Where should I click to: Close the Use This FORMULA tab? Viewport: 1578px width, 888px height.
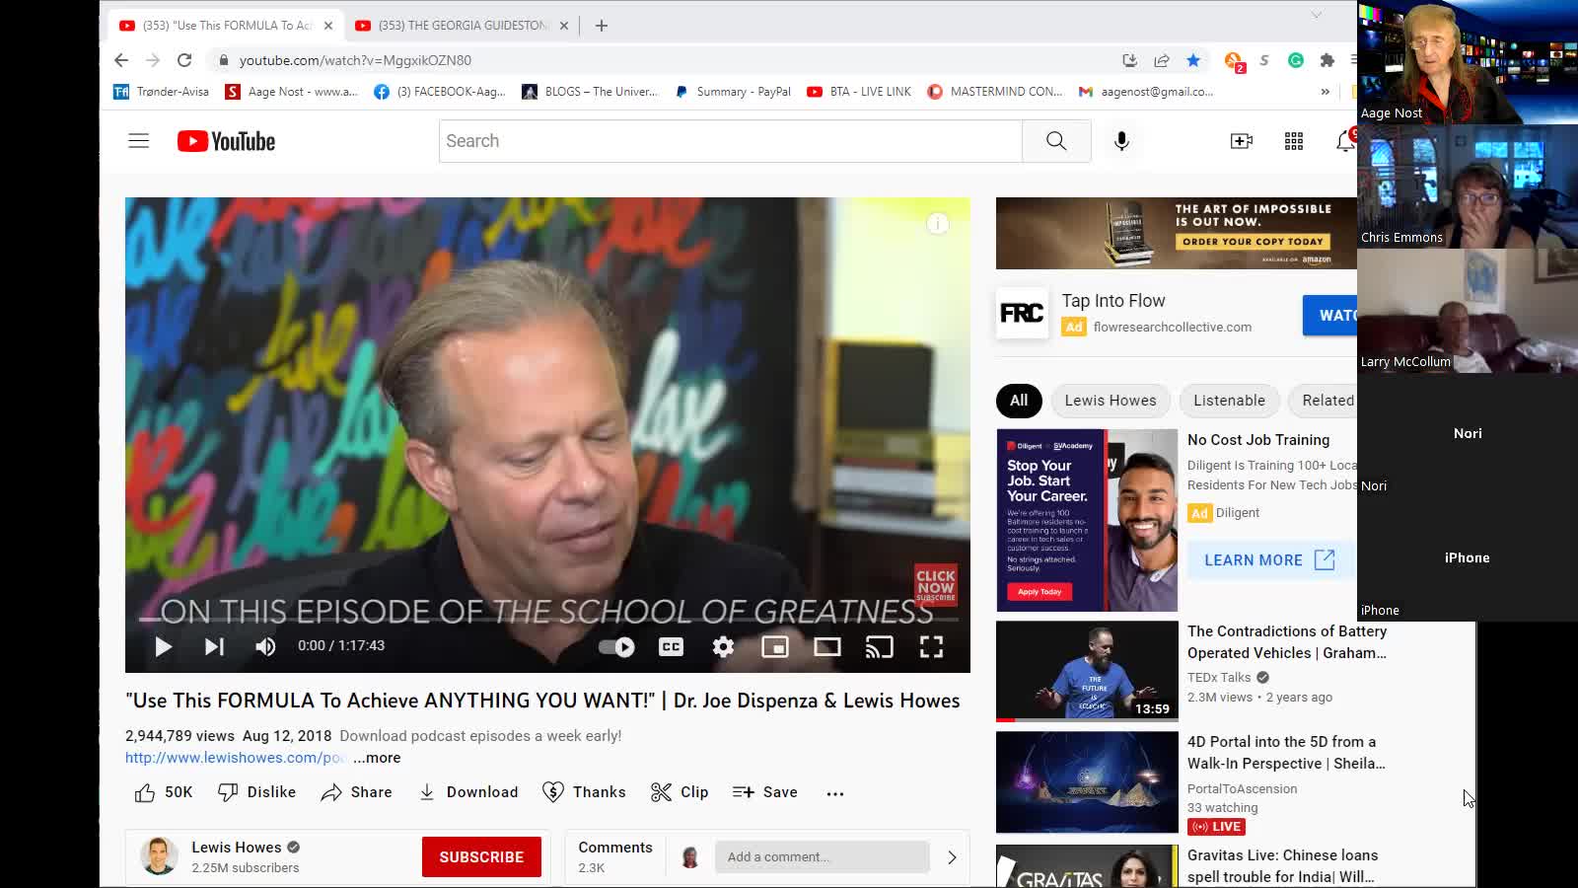click(x=327, y=26)
